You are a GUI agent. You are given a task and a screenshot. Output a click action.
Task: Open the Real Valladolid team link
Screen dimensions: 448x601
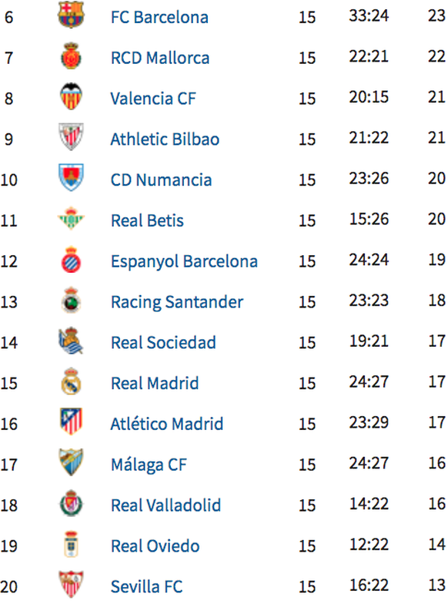(165, 505)
